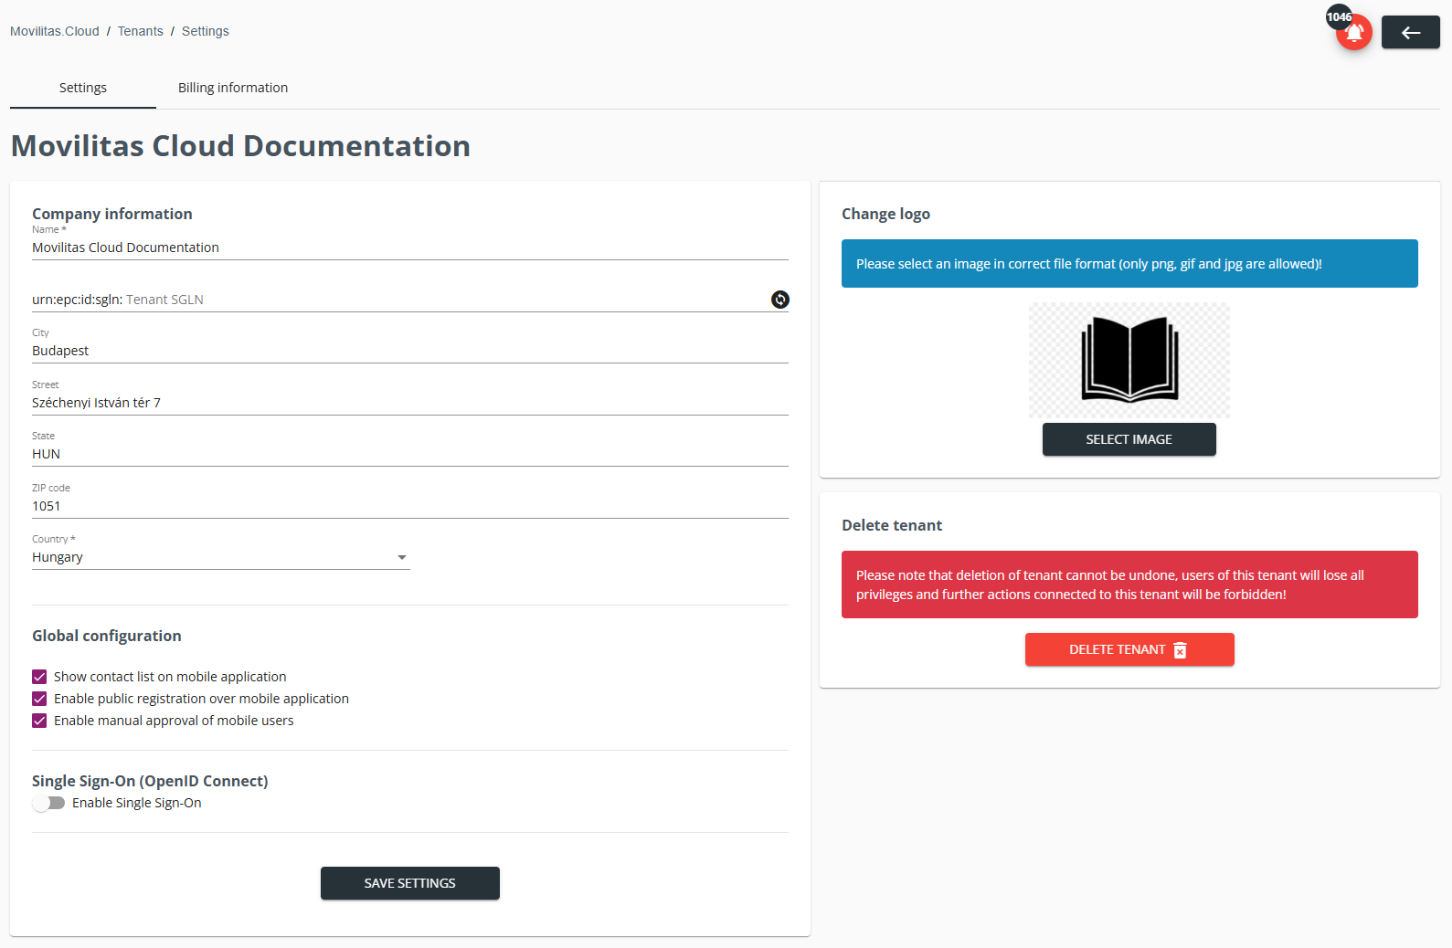Click the Global configuration section heading
The width and height of the screenshot is (1452, 948).
[107, 636]
